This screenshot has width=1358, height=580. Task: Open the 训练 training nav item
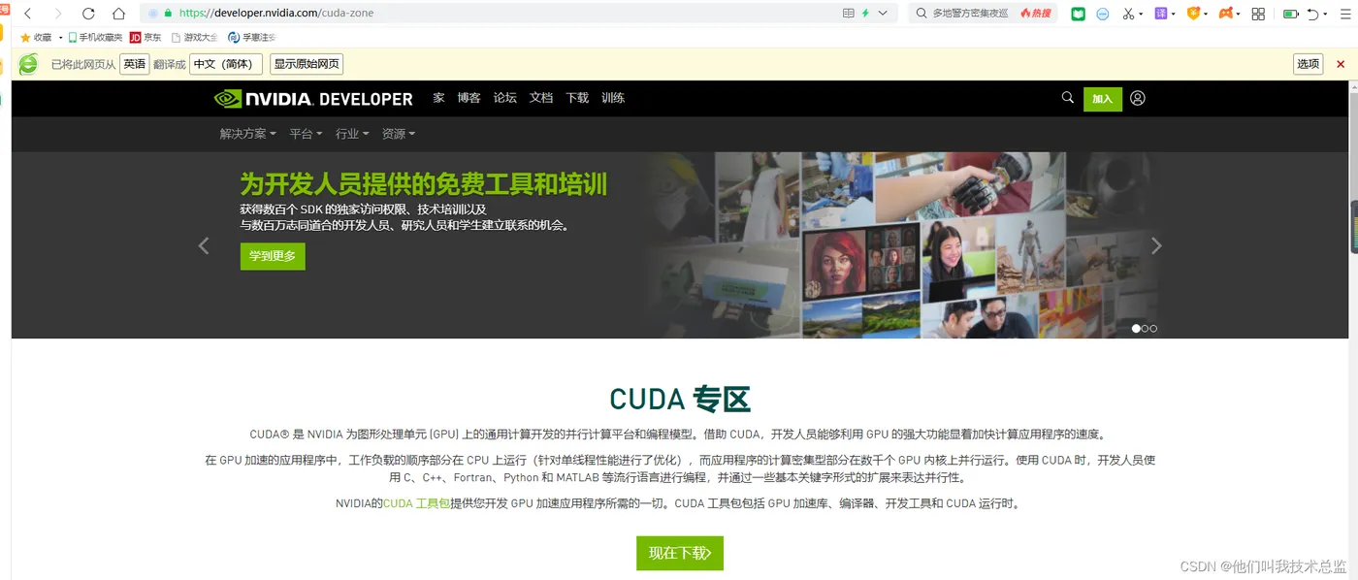[613, 98]
